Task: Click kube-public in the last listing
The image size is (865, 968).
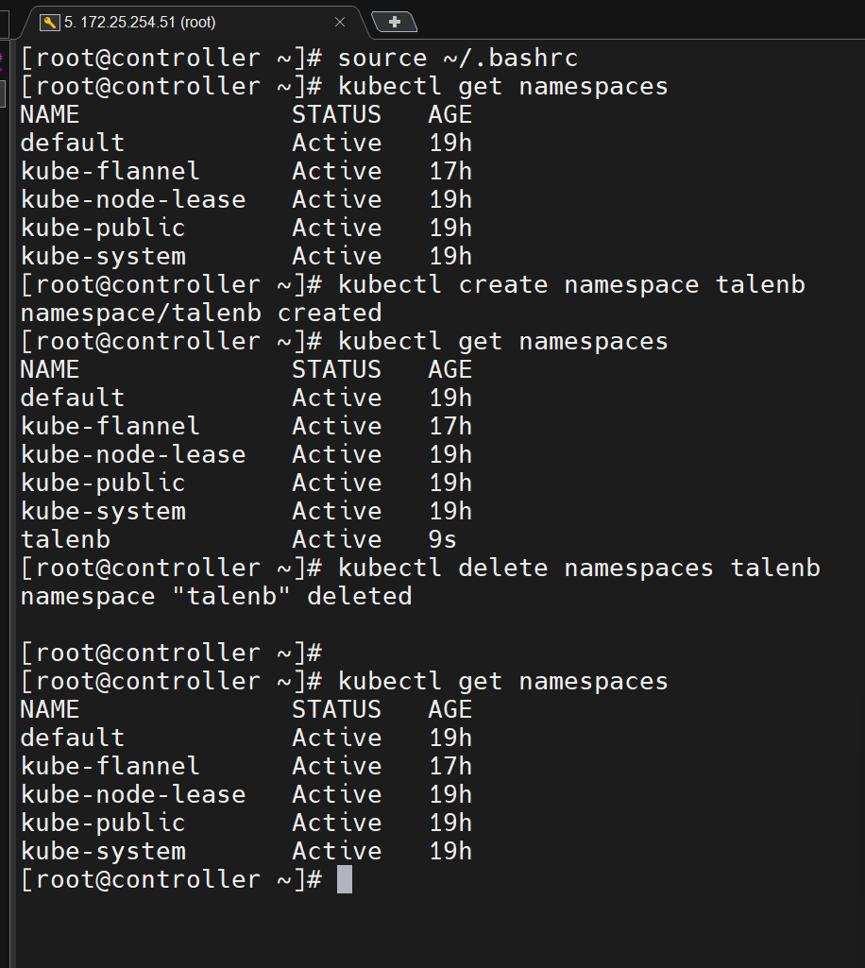Action: (103, 823)
